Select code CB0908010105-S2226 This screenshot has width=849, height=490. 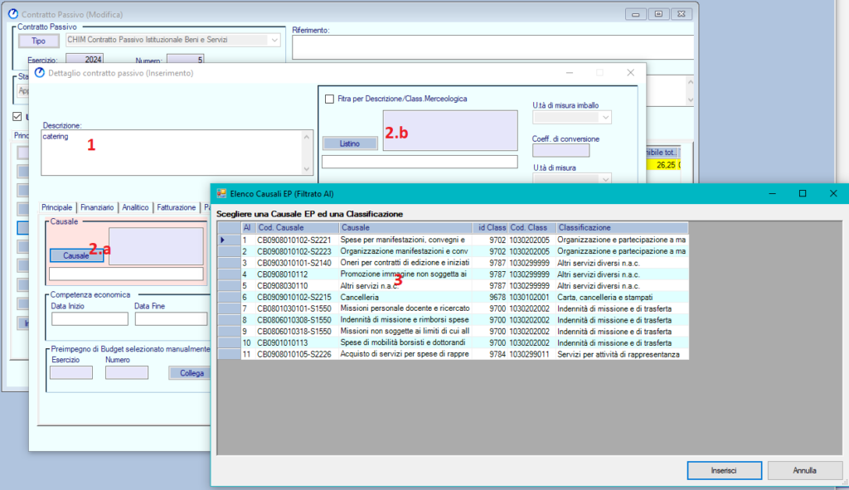pyautogui.click(x=294, y=354)
